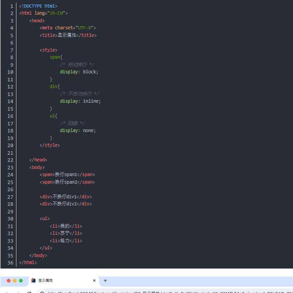Click the green maximize window button
This screenshot has width=293, height=293.
click(x=21, y=281)
